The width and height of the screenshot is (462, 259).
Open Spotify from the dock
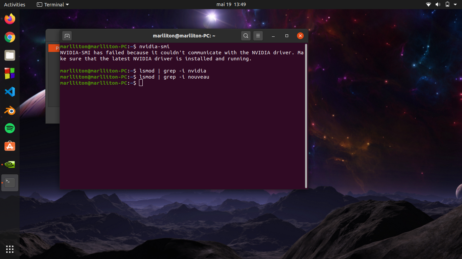[10, 128]
